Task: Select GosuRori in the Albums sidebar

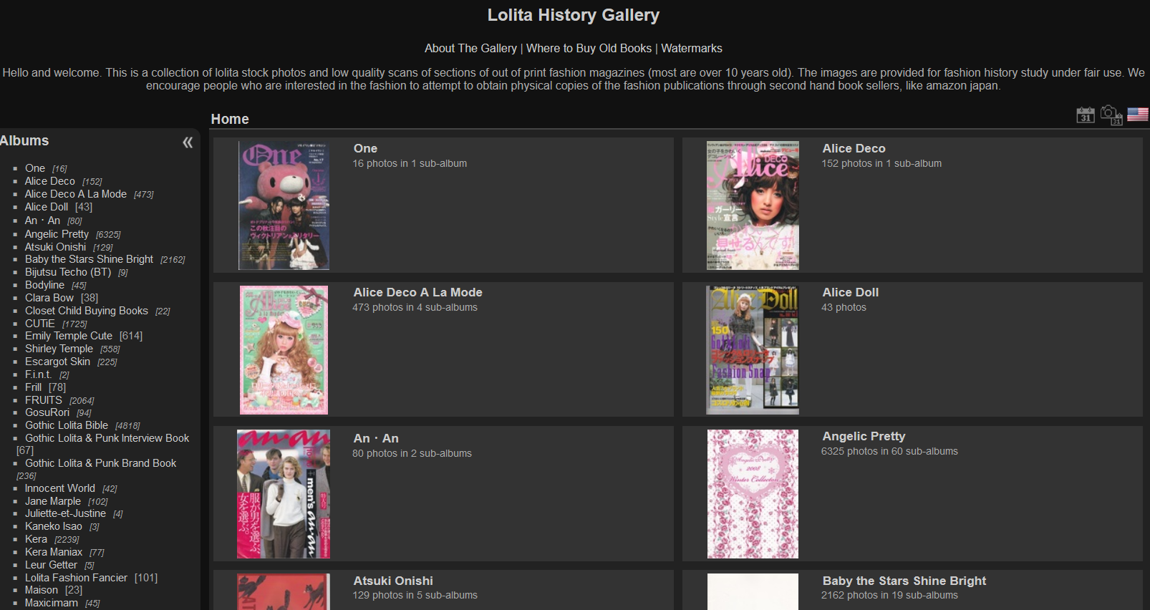Action: (47, 412)
